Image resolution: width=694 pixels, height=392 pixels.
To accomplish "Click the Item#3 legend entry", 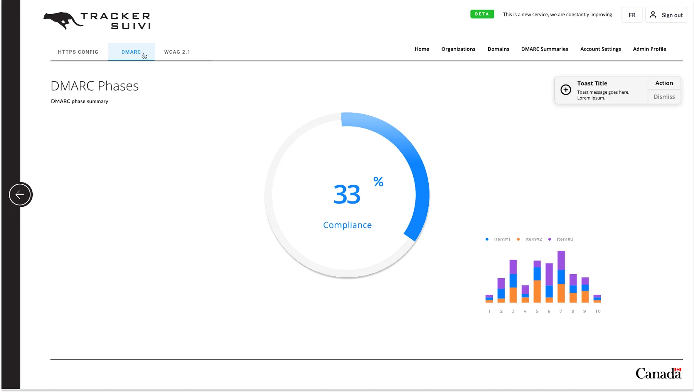I will click(x=561, y=239).
